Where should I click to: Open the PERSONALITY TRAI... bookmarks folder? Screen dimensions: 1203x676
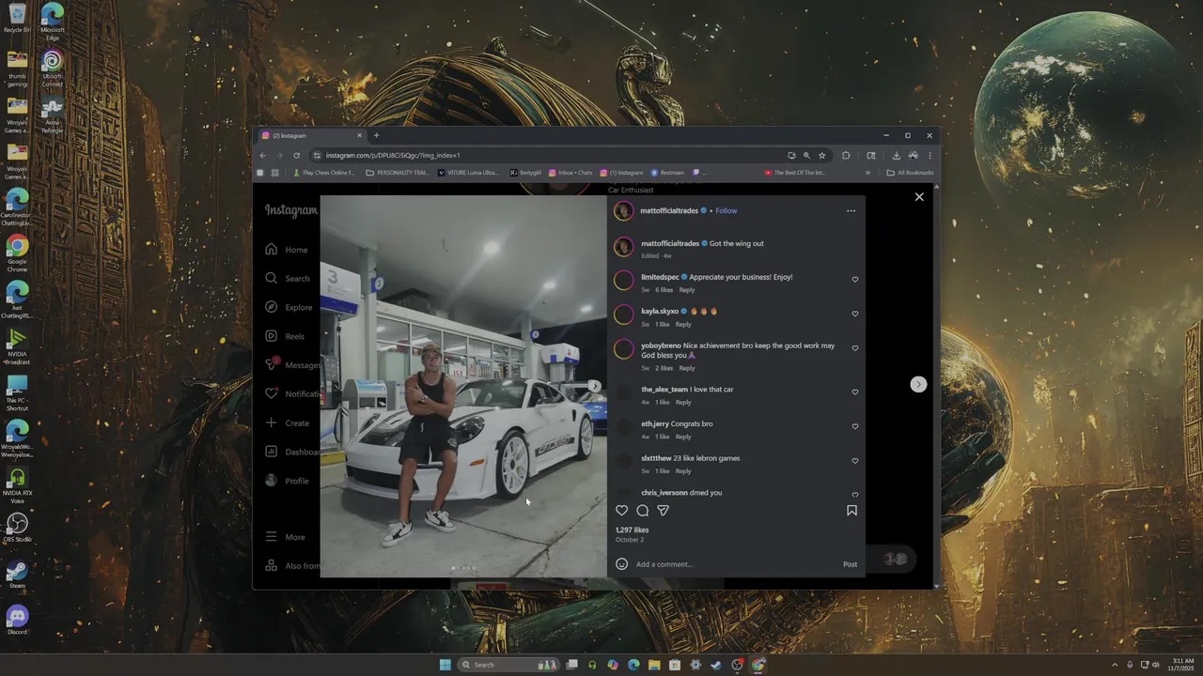(397, 173)
